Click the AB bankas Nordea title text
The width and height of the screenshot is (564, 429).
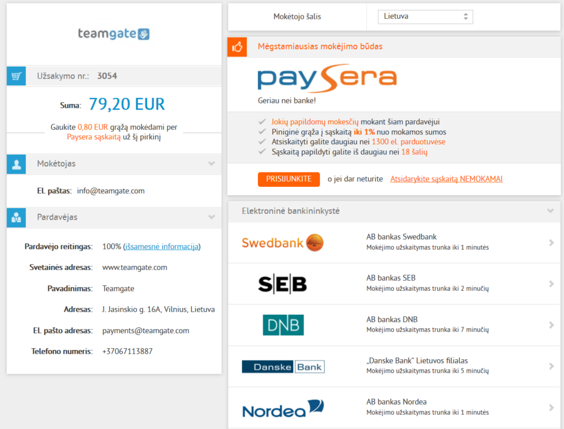point(396,402)
